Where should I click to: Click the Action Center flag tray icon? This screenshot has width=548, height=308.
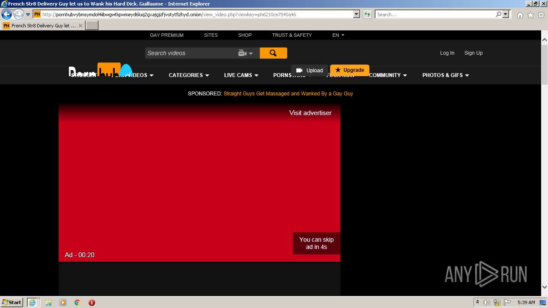pyautogui.click(x=507, y=302)
